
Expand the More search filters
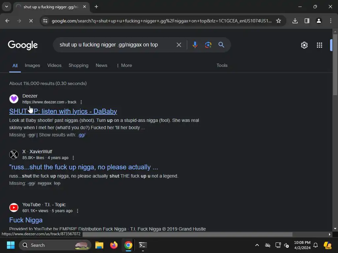pyautogui.click(x=124, y=66)
